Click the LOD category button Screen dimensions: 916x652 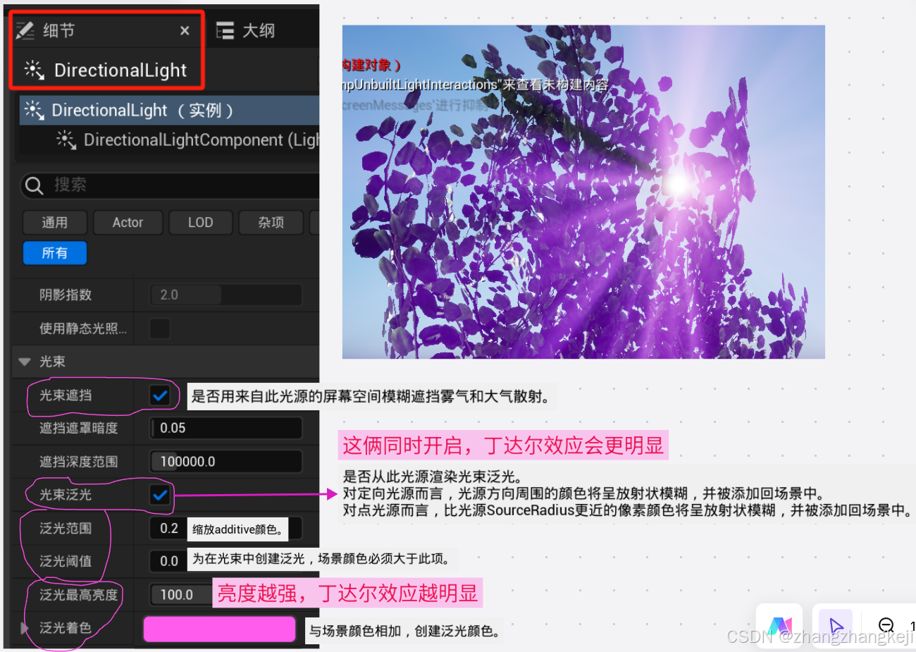(200, 222)
